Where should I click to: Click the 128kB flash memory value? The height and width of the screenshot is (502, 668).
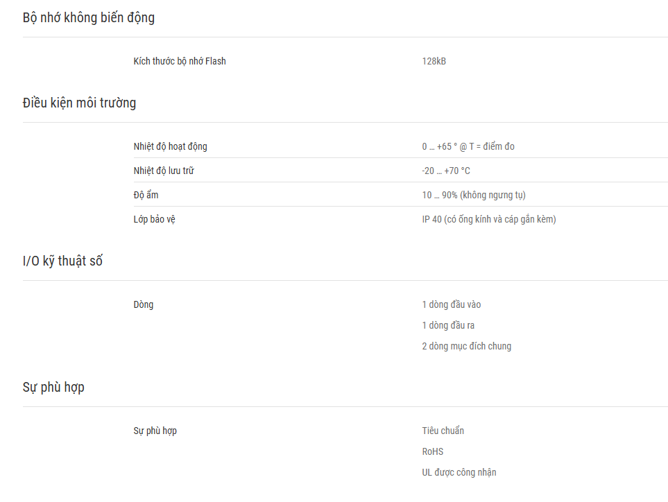pyautogui.click(x=434, y=61)
